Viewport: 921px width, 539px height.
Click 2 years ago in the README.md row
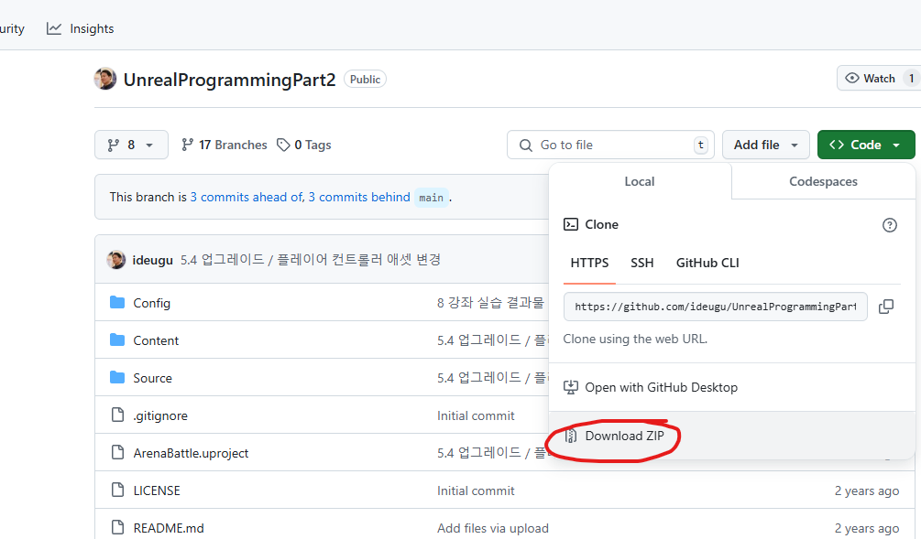pos(866,528)
